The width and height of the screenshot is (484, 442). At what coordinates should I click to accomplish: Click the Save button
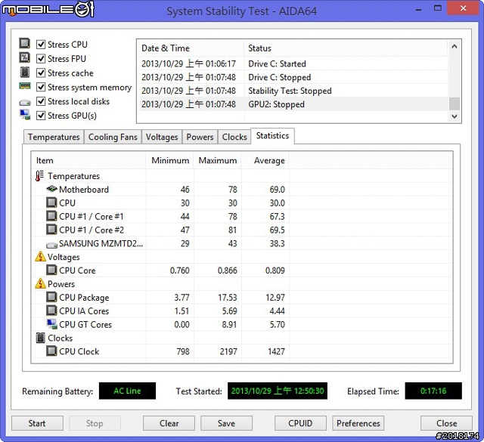pyautogui.click(x=226, y=423)
